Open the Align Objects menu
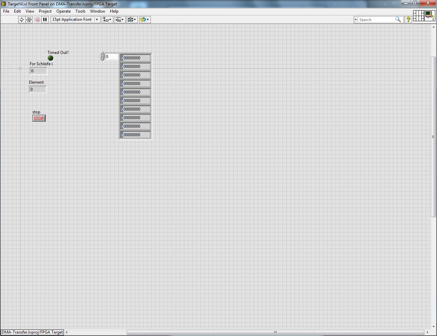Image resolution: width=437 pixels, height=336 pixels. pos(107,19)
